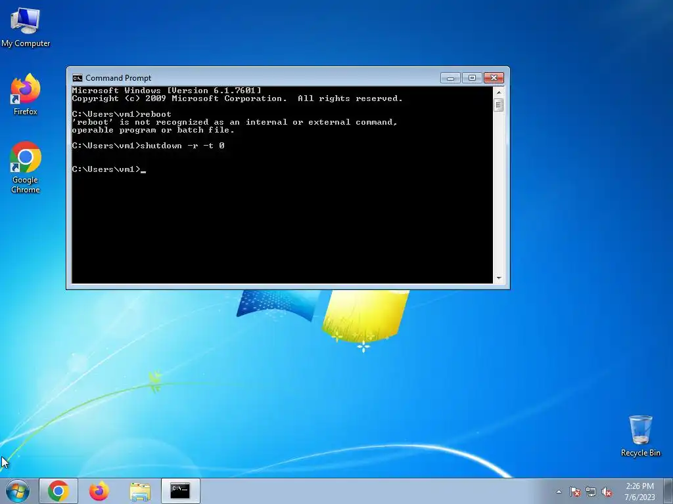
Task: Select the Google Chrome desktop shortcut
Action: pos(26,167)
